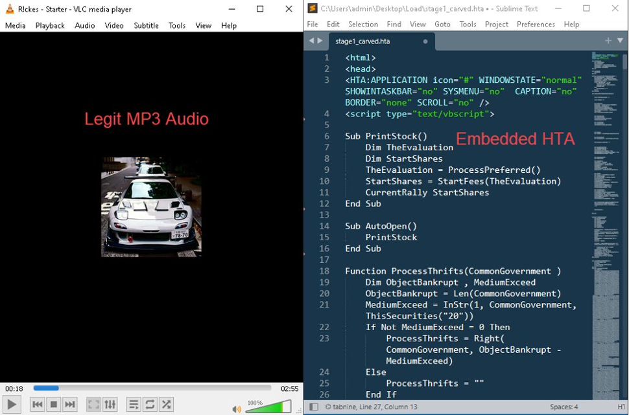Click the Sublime Text title bar icon
Screen dimensions: 629x415
coord(313,8)
